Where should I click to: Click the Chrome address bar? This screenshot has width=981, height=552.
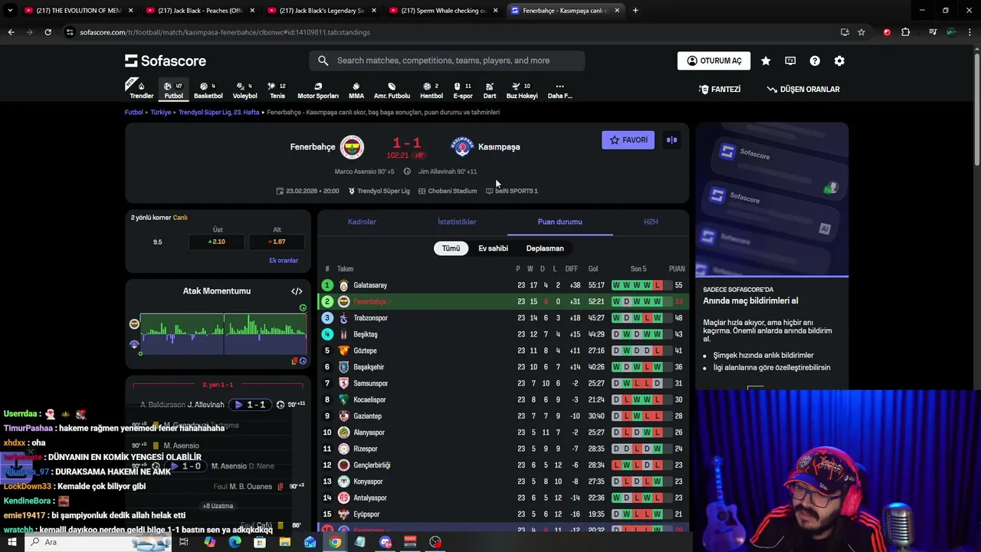(452, 32)
